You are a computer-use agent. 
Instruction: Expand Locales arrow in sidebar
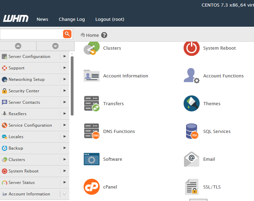tap(65, 136)
